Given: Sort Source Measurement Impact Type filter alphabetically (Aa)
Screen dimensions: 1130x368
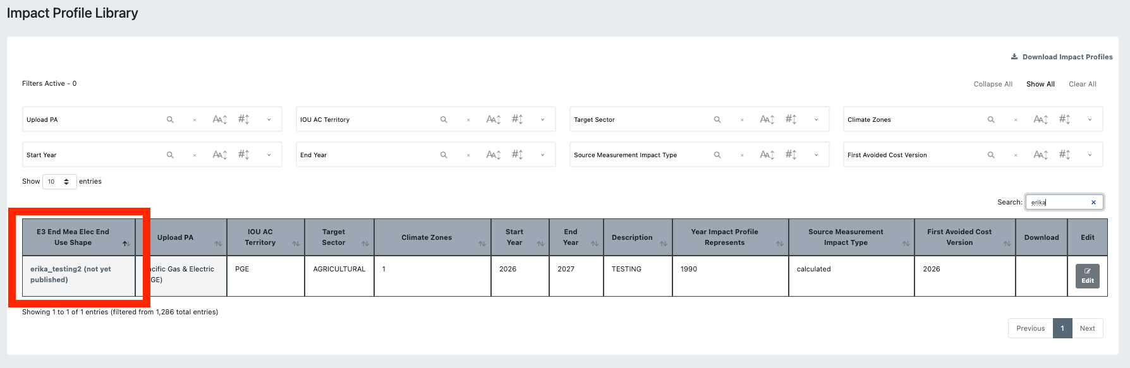Looking at the screenshot, I should click(767, 155).
